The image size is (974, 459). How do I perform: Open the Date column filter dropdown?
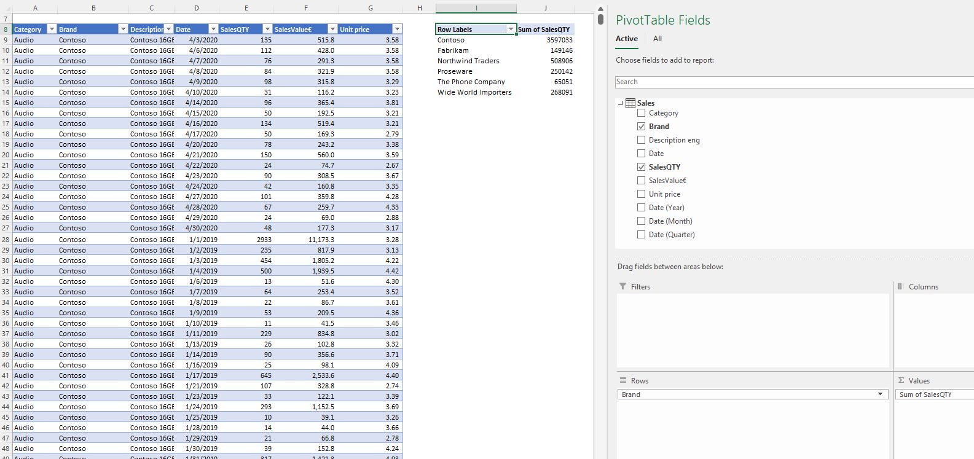213,29
